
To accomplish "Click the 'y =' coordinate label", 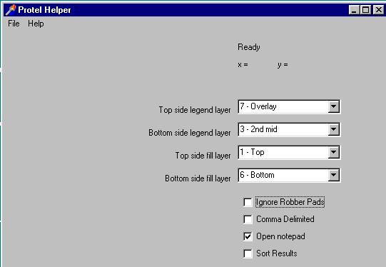I will pyautogui.click(x=283, y=65).
